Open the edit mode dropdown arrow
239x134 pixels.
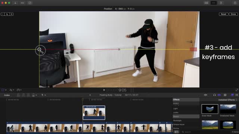36,95
